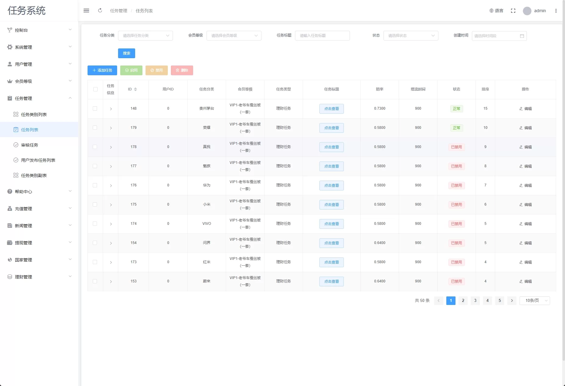The image size is (565, 386).
Task: Click the page vertical scrollbar
Action: pyautogui.click(x=563, y=183)
